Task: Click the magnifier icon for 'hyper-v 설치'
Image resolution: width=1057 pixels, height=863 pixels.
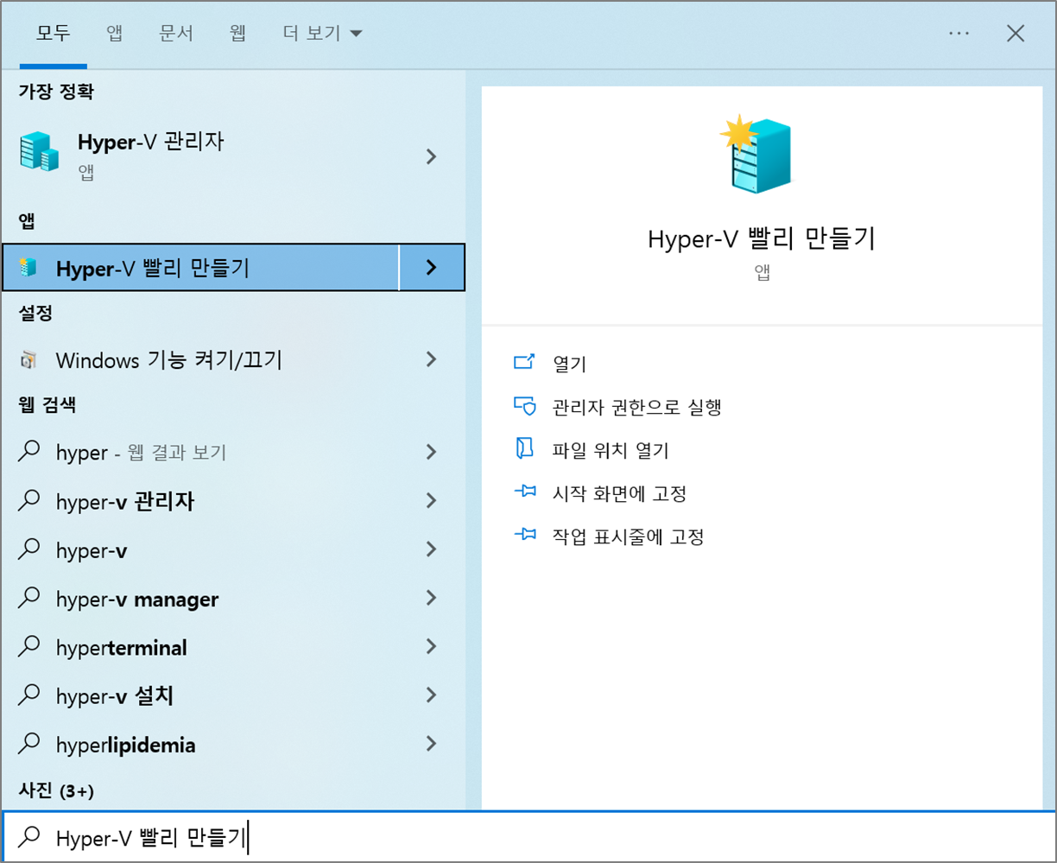Action: click(29, 694)
